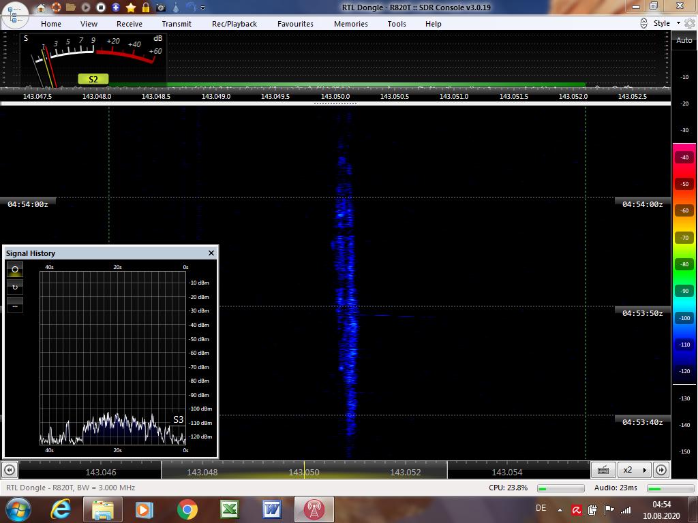Click the yellow tuned frequency marker at 143.050

coord(305,470)
